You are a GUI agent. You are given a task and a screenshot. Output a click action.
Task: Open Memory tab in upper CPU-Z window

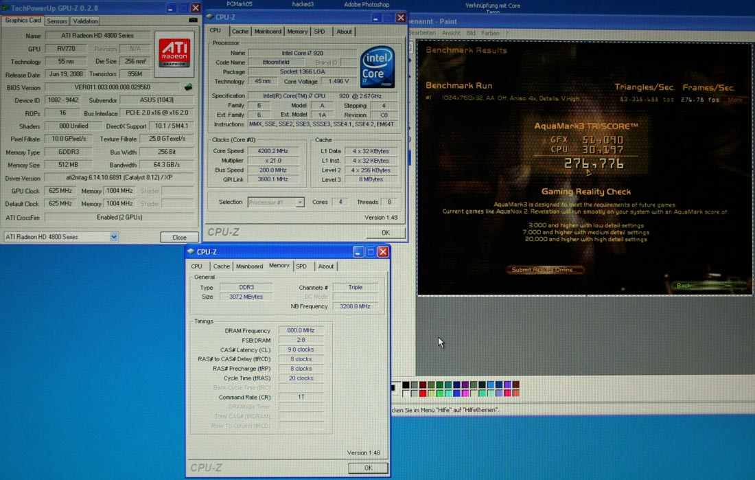[x=297, y=32]
